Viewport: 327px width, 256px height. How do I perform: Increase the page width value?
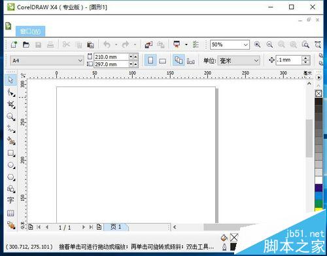136,57
